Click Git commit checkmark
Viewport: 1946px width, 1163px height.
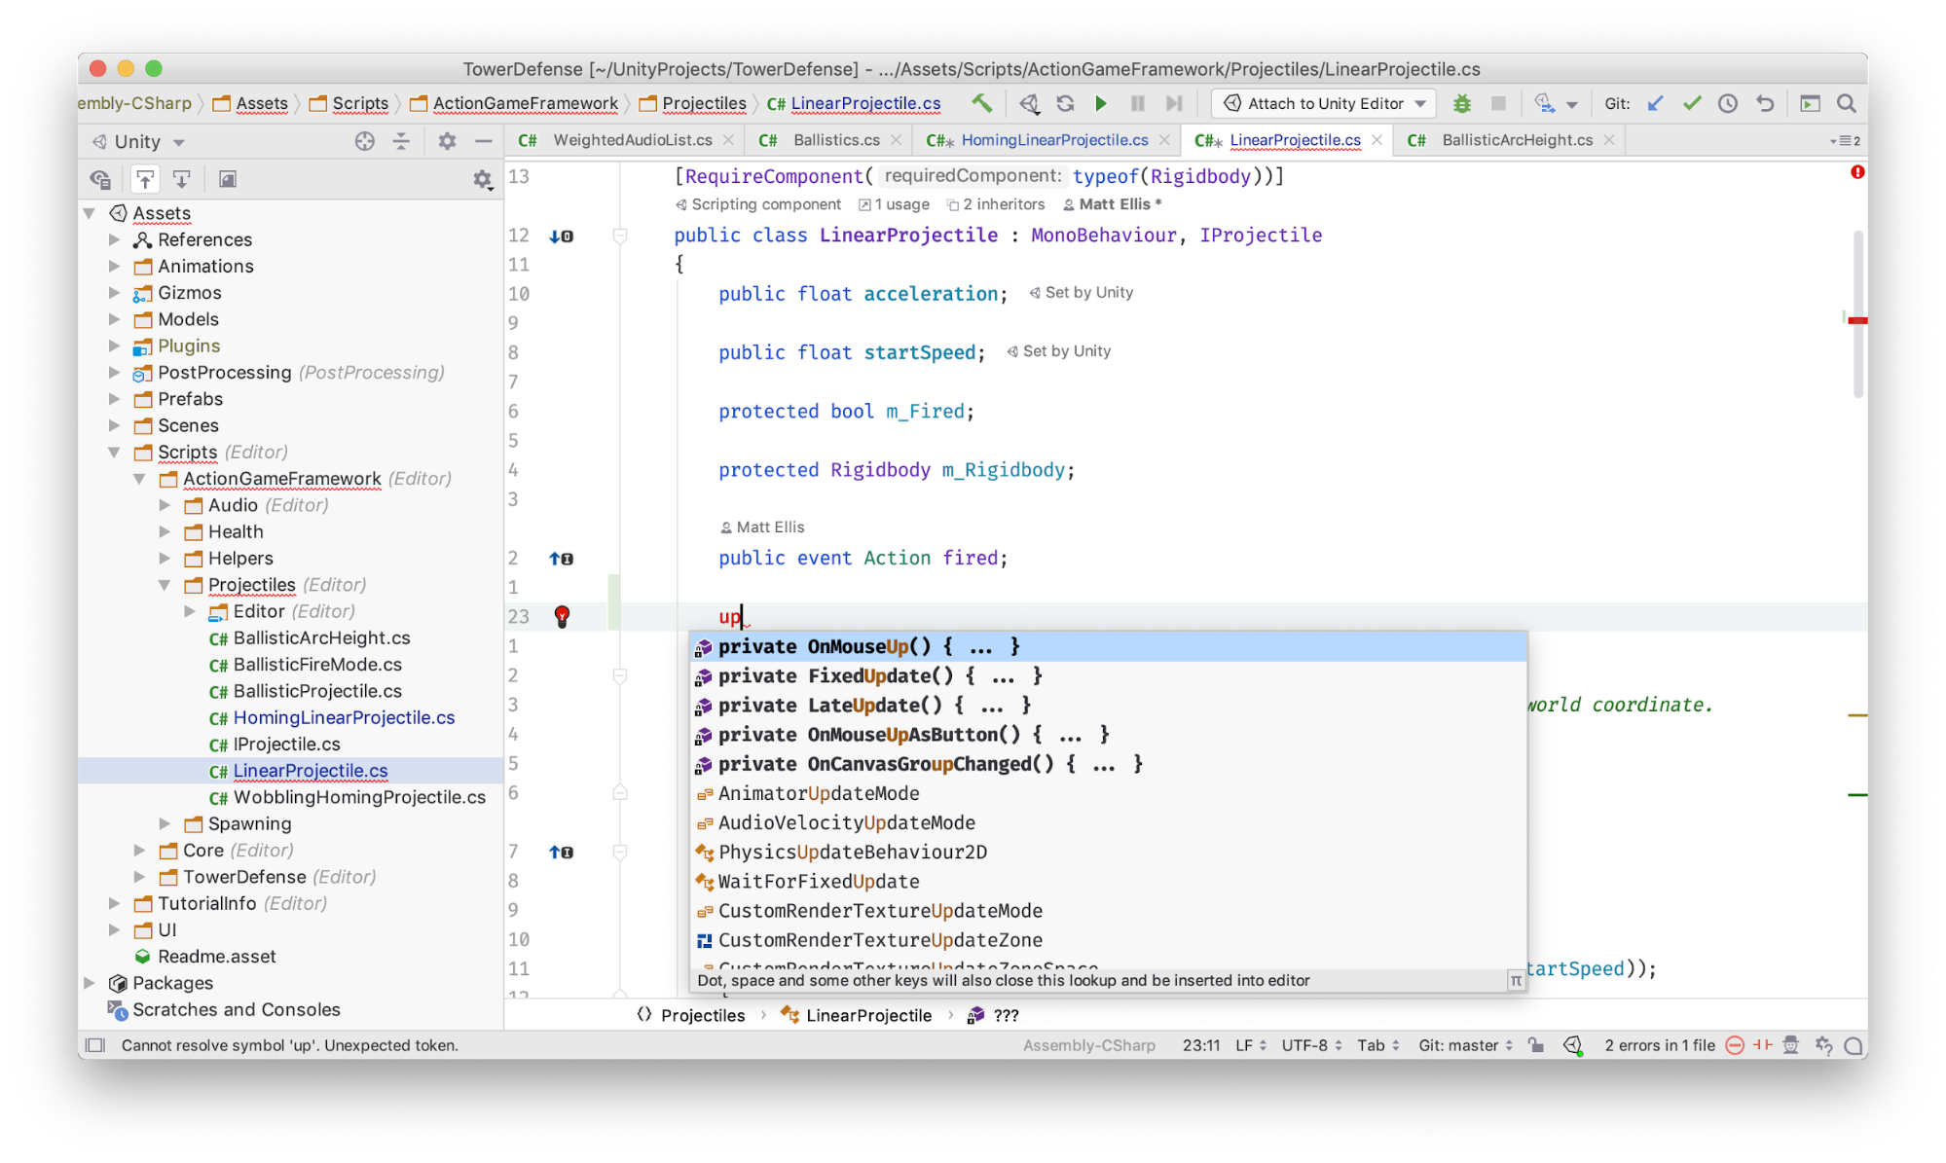click(x=1692, y=103)
